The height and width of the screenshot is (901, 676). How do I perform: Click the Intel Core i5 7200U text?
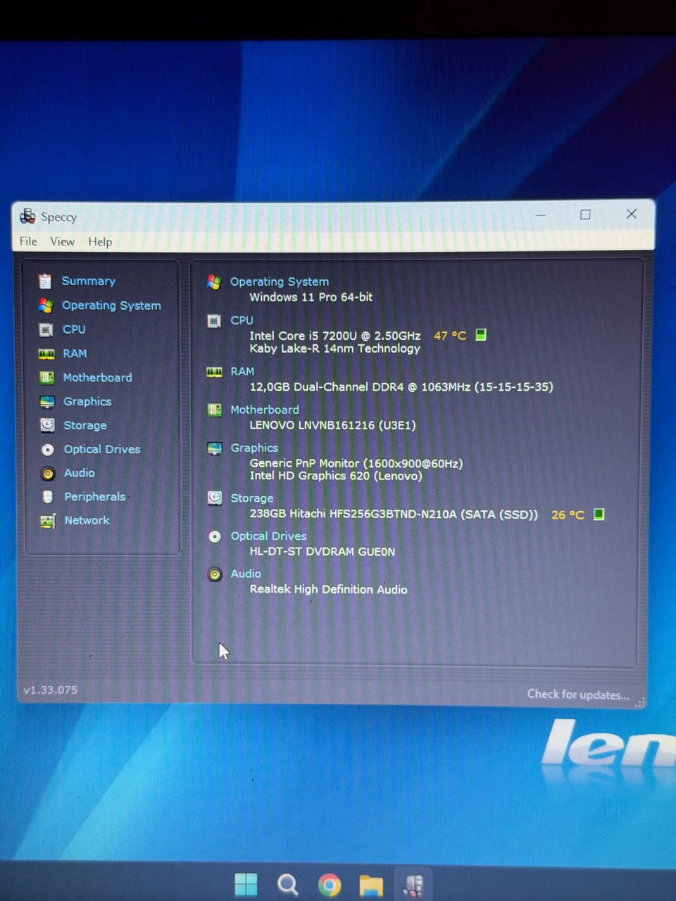(x=335, y=336)
